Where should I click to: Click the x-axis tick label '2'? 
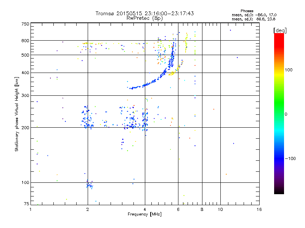click(88, 209)
